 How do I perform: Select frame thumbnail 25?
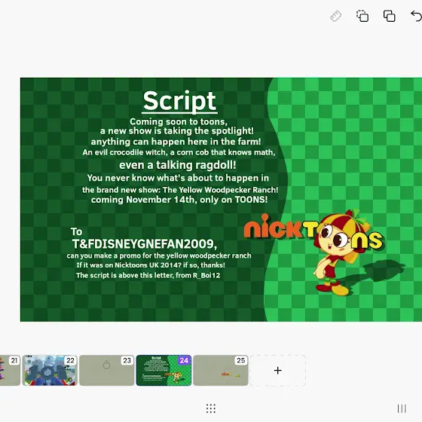coord(221,370)
